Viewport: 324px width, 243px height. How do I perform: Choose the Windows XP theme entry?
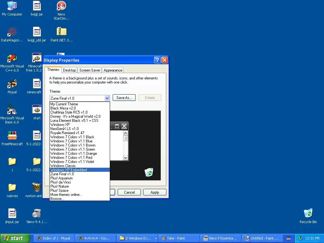click(x=80, y=125)
